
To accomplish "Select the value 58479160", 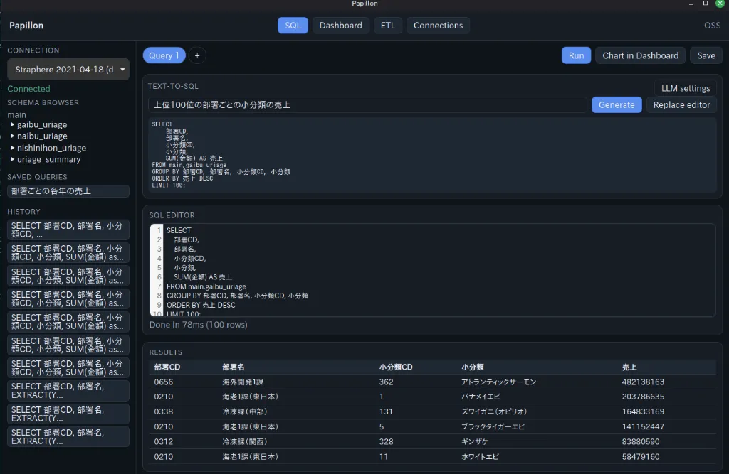I will pos(641,457).
